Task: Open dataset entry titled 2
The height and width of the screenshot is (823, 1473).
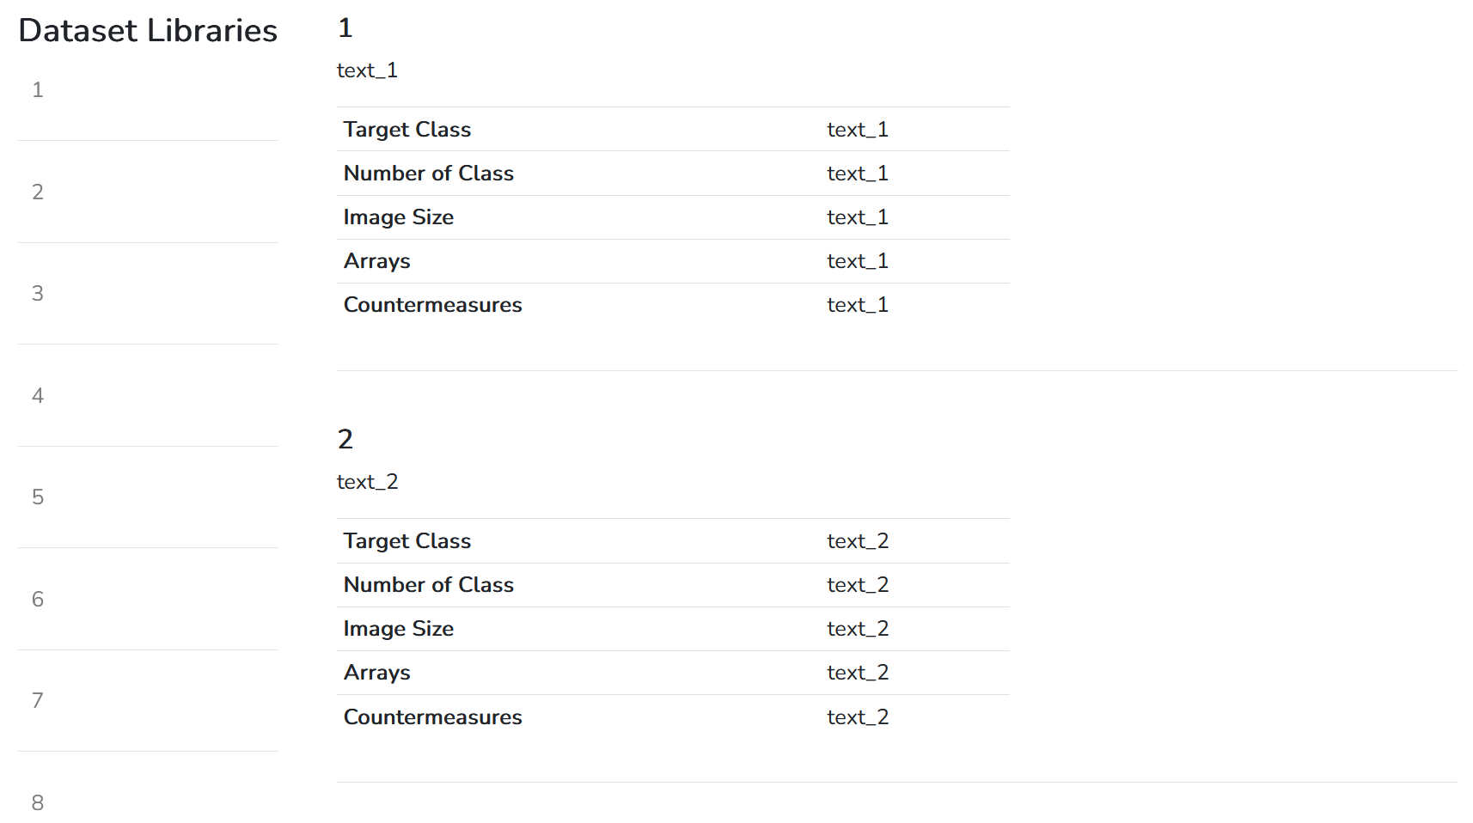Action: (345, 439)
